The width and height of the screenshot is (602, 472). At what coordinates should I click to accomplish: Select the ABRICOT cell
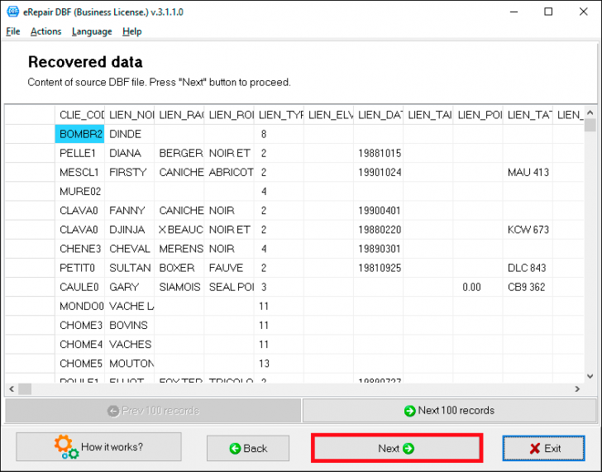coord(229,172)
